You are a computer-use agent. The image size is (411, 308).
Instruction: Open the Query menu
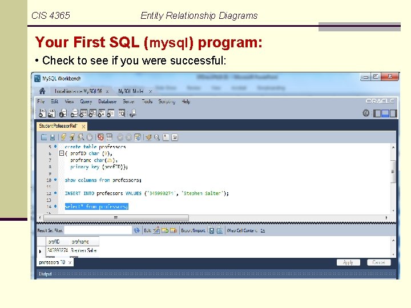(86, 102)
